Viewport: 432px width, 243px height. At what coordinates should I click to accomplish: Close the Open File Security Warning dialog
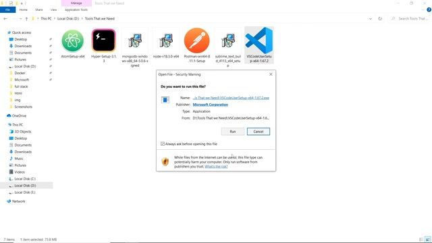point(271,74)
